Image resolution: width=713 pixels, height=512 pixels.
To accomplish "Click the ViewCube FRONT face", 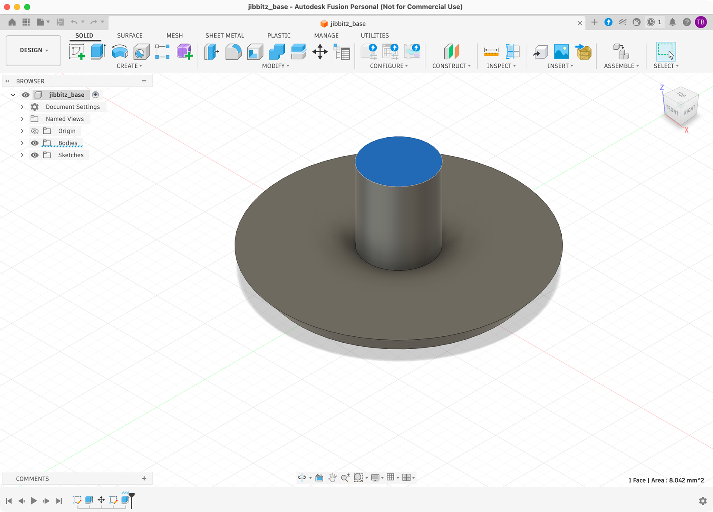I will pyautogui.click(x=672, y=110).
